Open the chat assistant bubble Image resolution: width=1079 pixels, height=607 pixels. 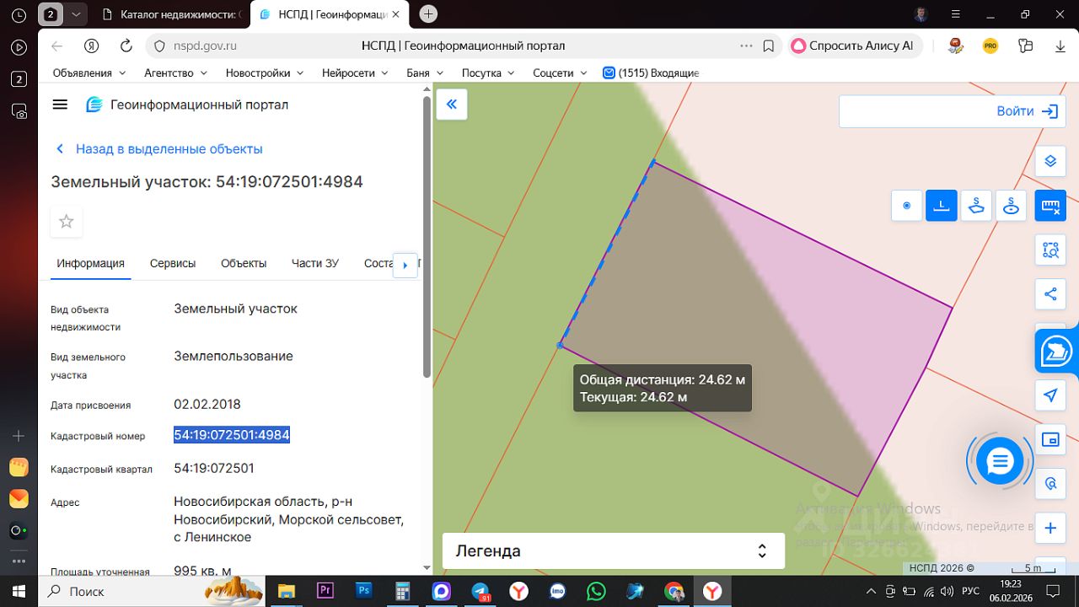1000,461
